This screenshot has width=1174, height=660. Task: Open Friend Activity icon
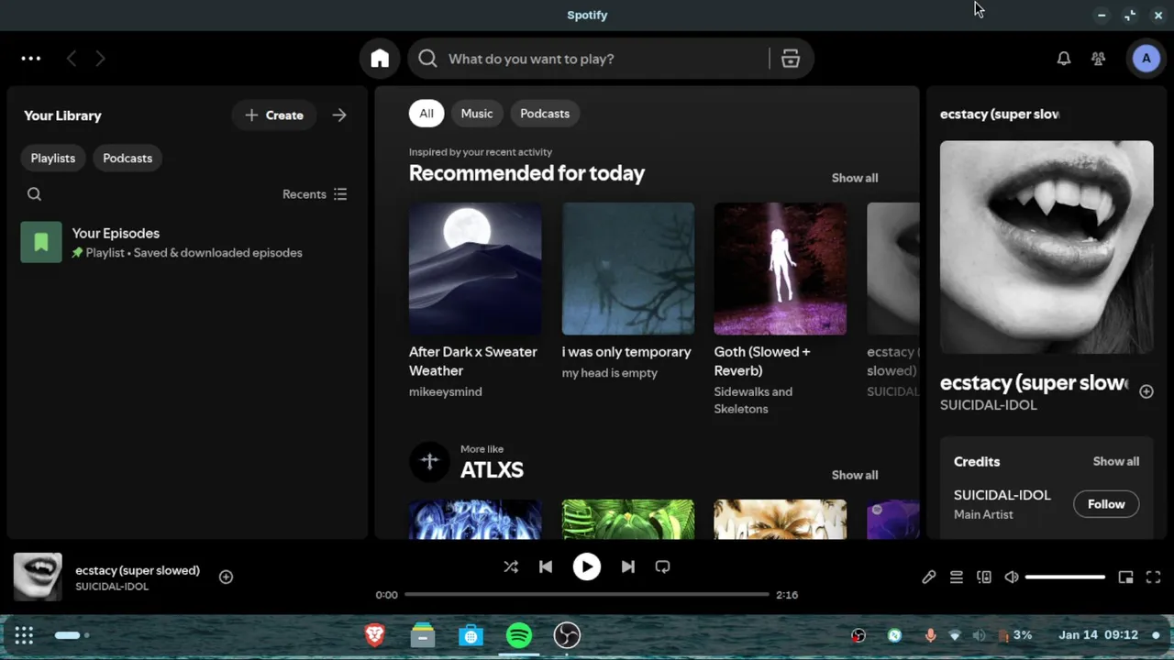[1098, 59]
